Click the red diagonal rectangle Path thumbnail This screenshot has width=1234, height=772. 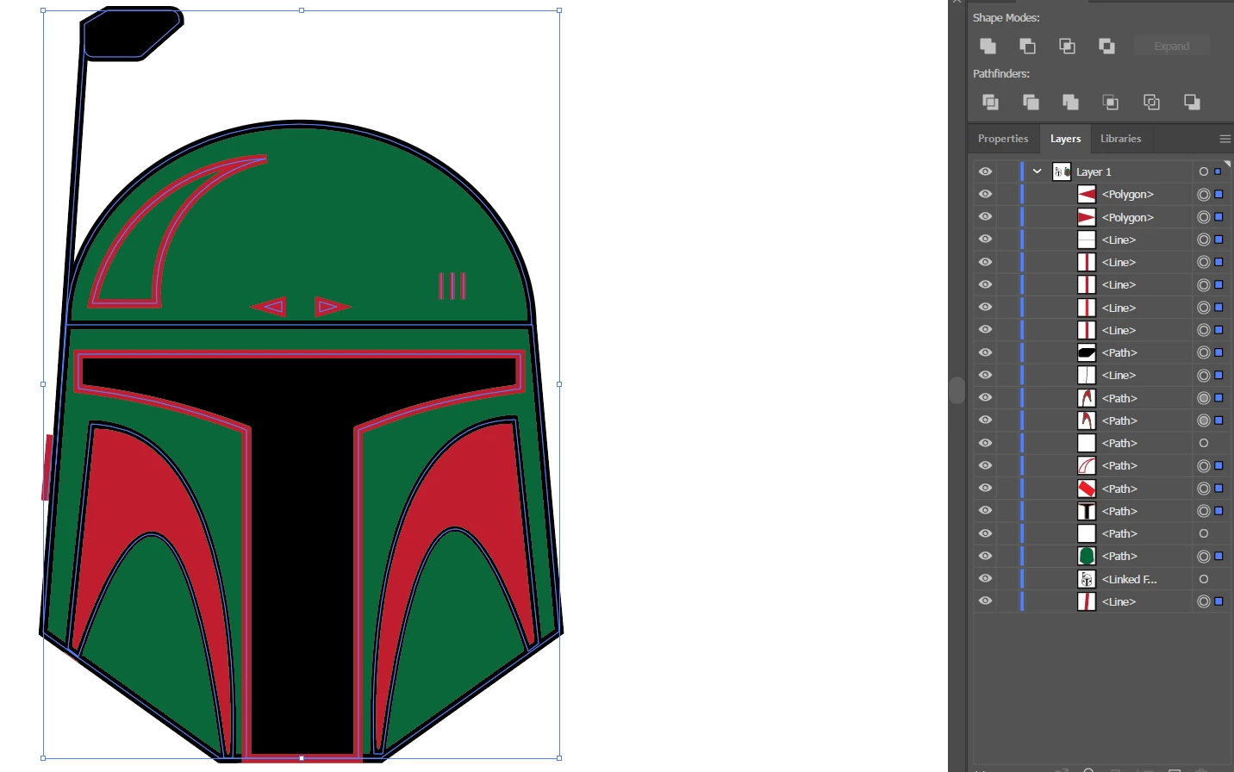(x=1087, y=489)
